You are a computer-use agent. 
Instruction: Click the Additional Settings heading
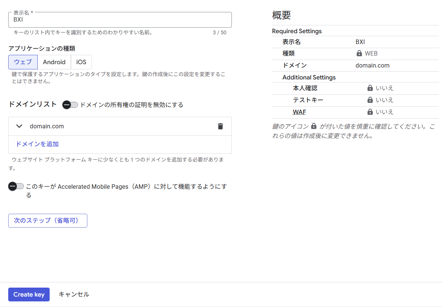pos(309,78)
